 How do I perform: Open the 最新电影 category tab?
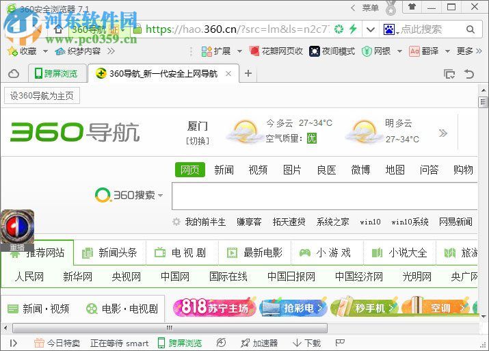(x=254, y=252)
